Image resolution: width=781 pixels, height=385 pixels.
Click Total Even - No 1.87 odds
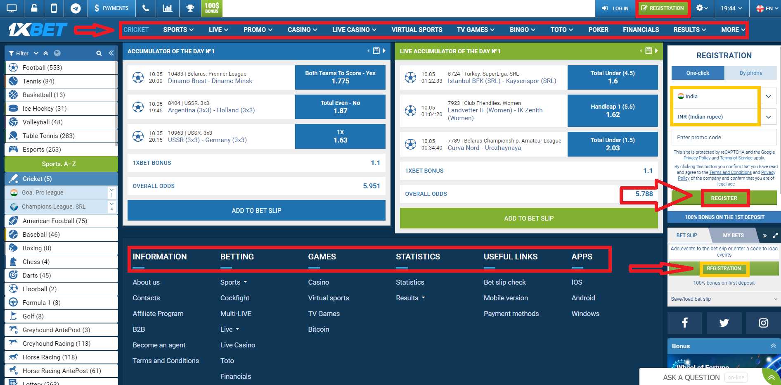(340, 107)
